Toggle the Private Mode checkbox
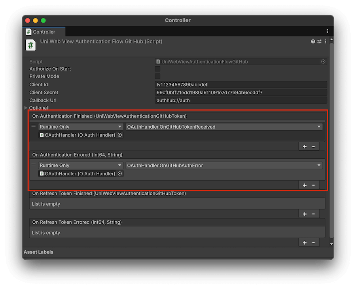 [157, 76]
